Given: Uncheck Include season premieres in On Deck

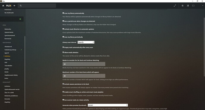Looking at the screenshot, I should (x=63, y=84).
